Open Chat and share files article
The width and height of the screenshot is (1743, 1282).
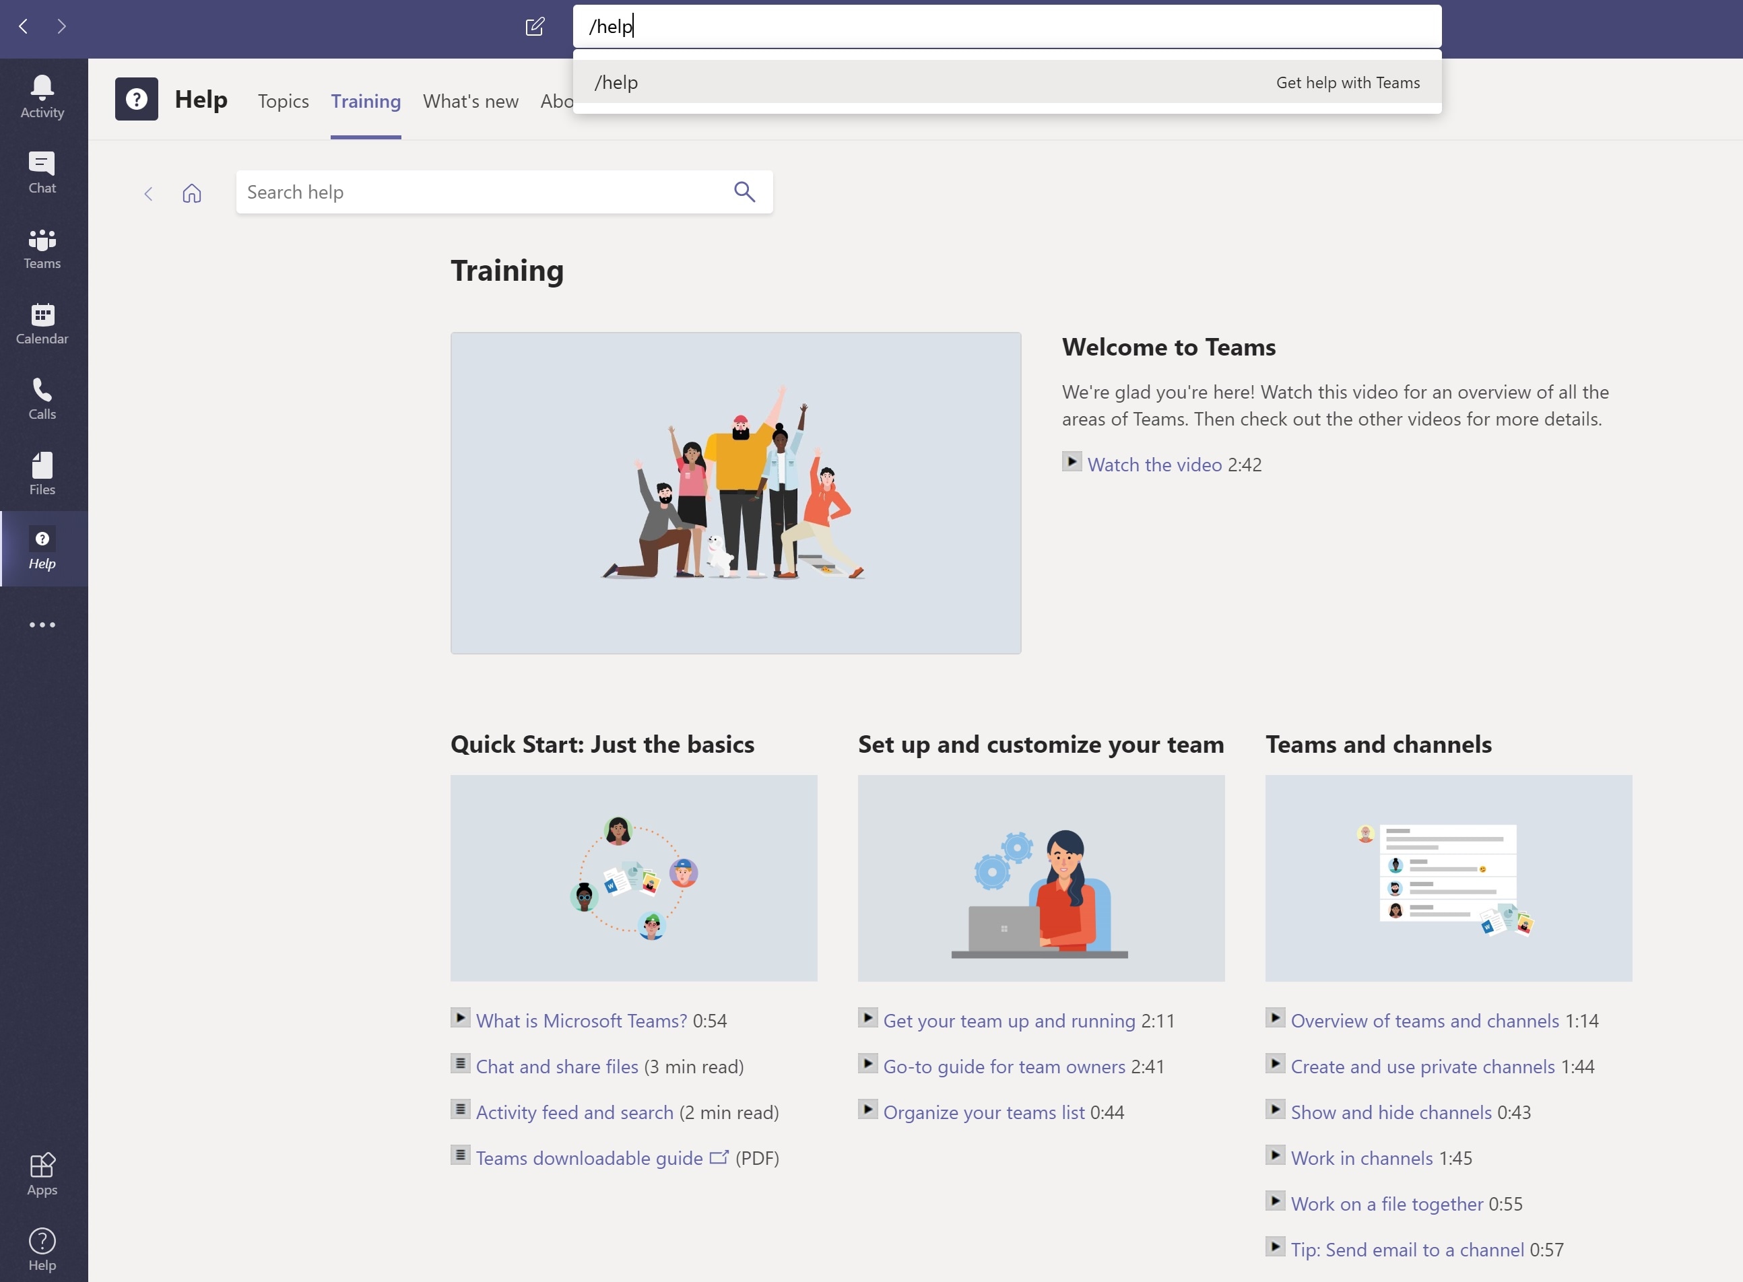pyautogui.click(x=557, y=1067)
